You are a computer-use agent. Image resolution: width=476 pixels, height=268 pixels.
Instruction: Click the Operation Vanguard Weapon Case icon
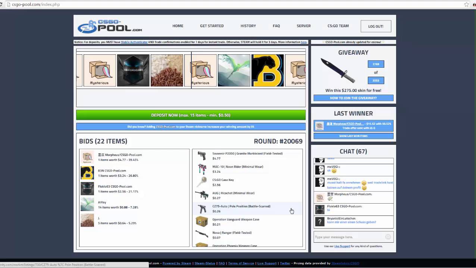pyautogui.click(x=202, y=222)
